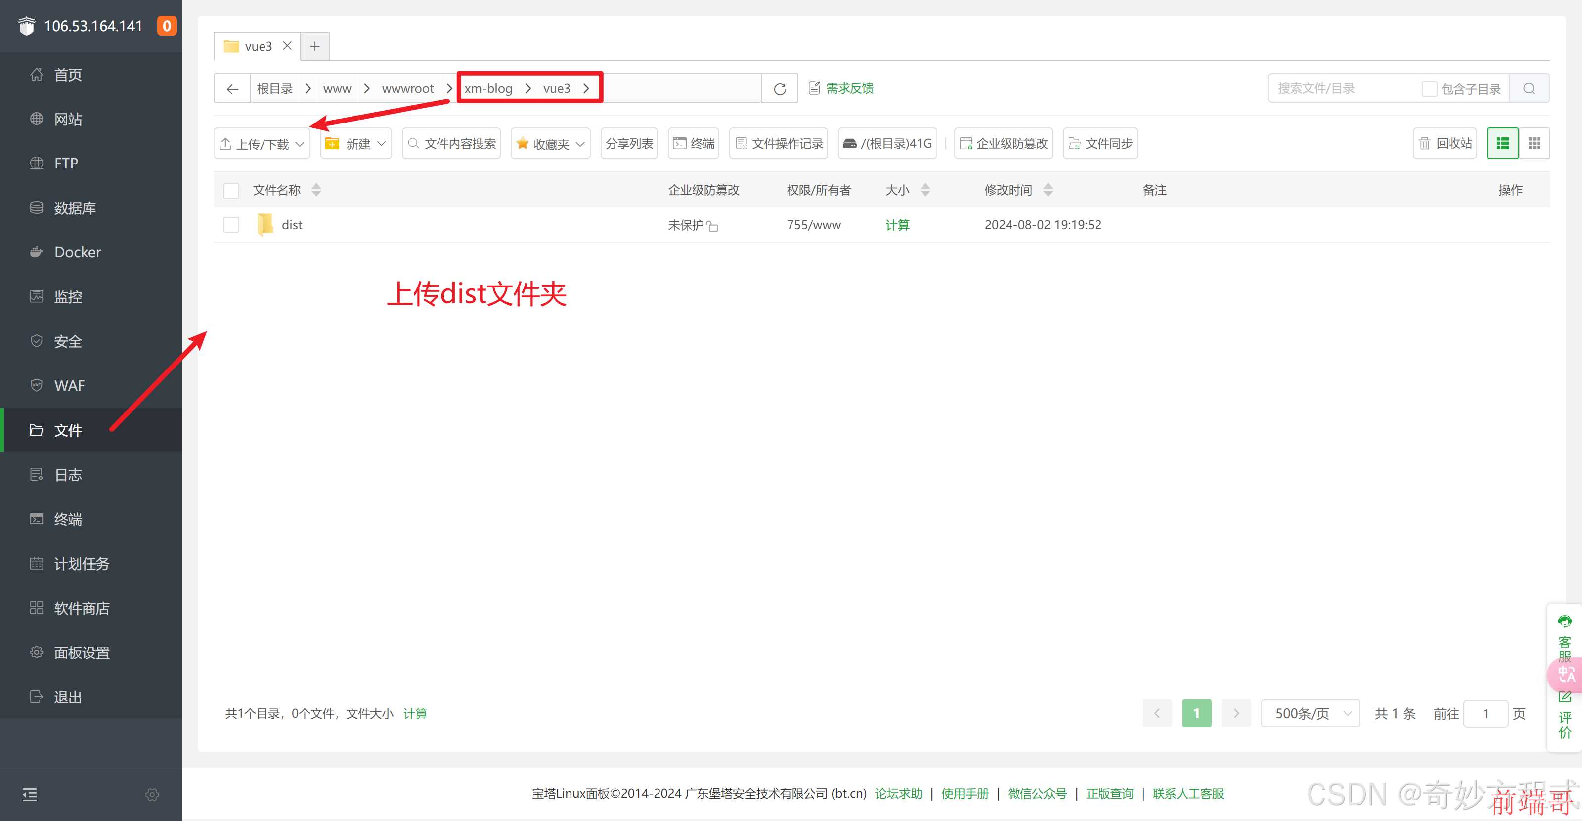Add a new file tab with plus

315,46
